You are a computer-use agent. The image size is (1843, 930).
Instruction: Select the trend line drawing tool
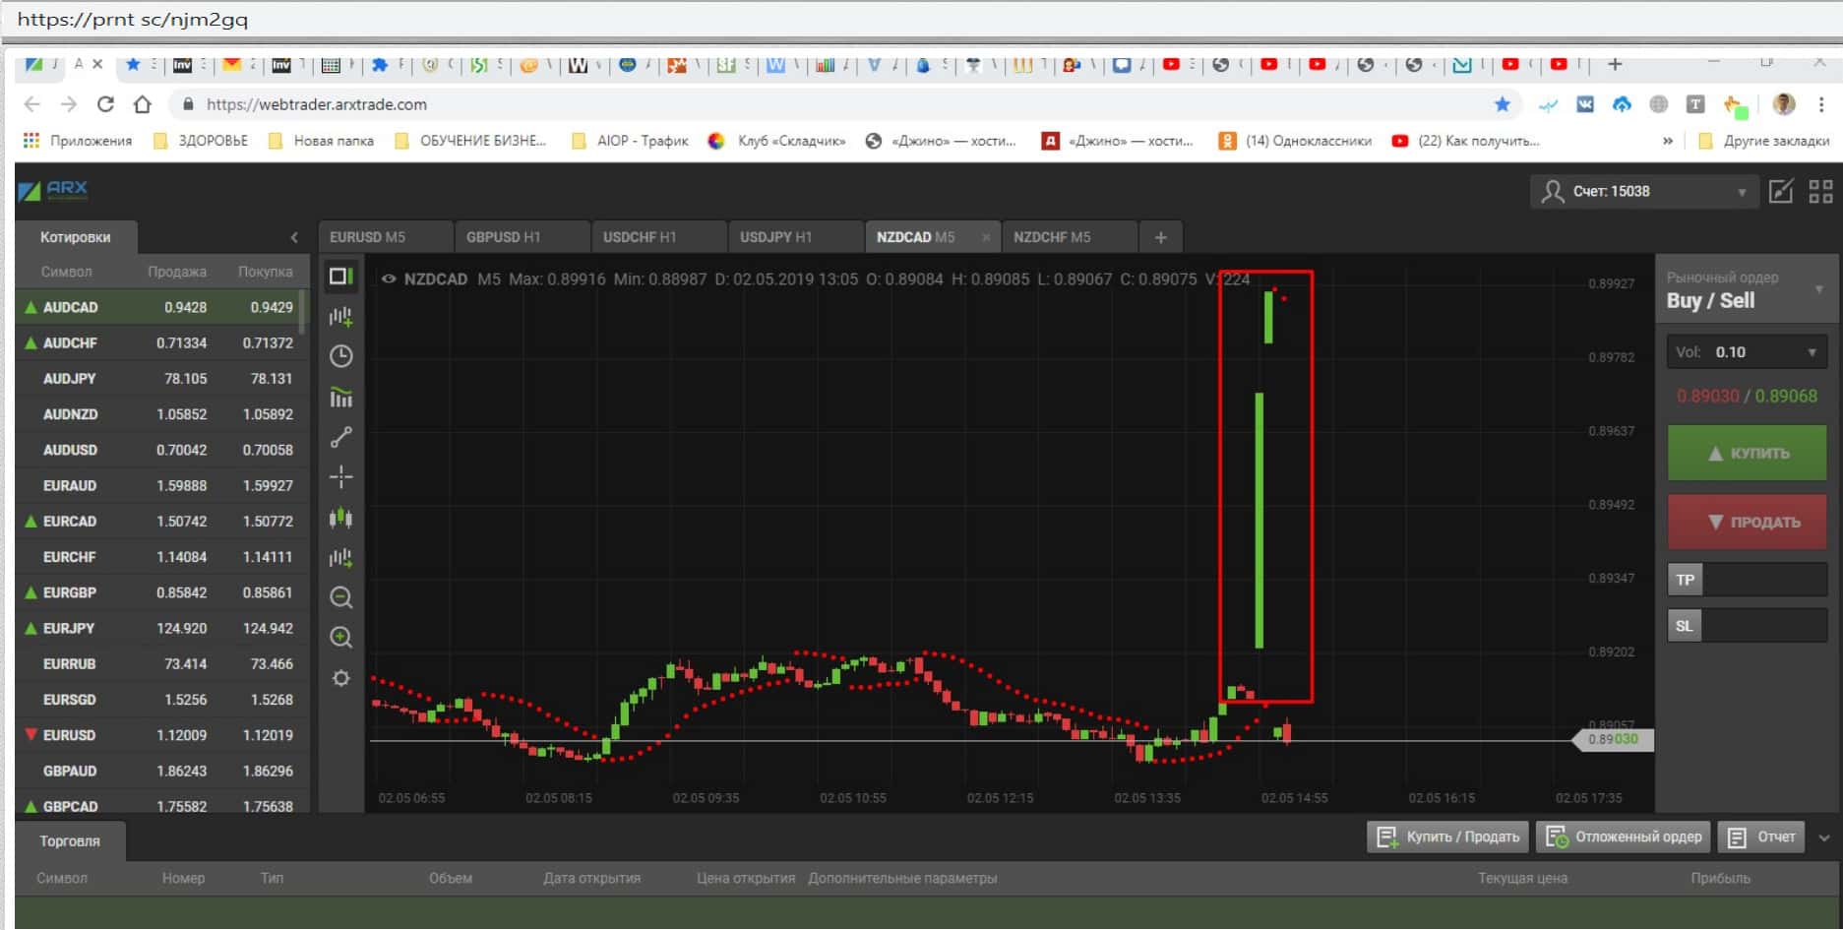pos(340,437)
